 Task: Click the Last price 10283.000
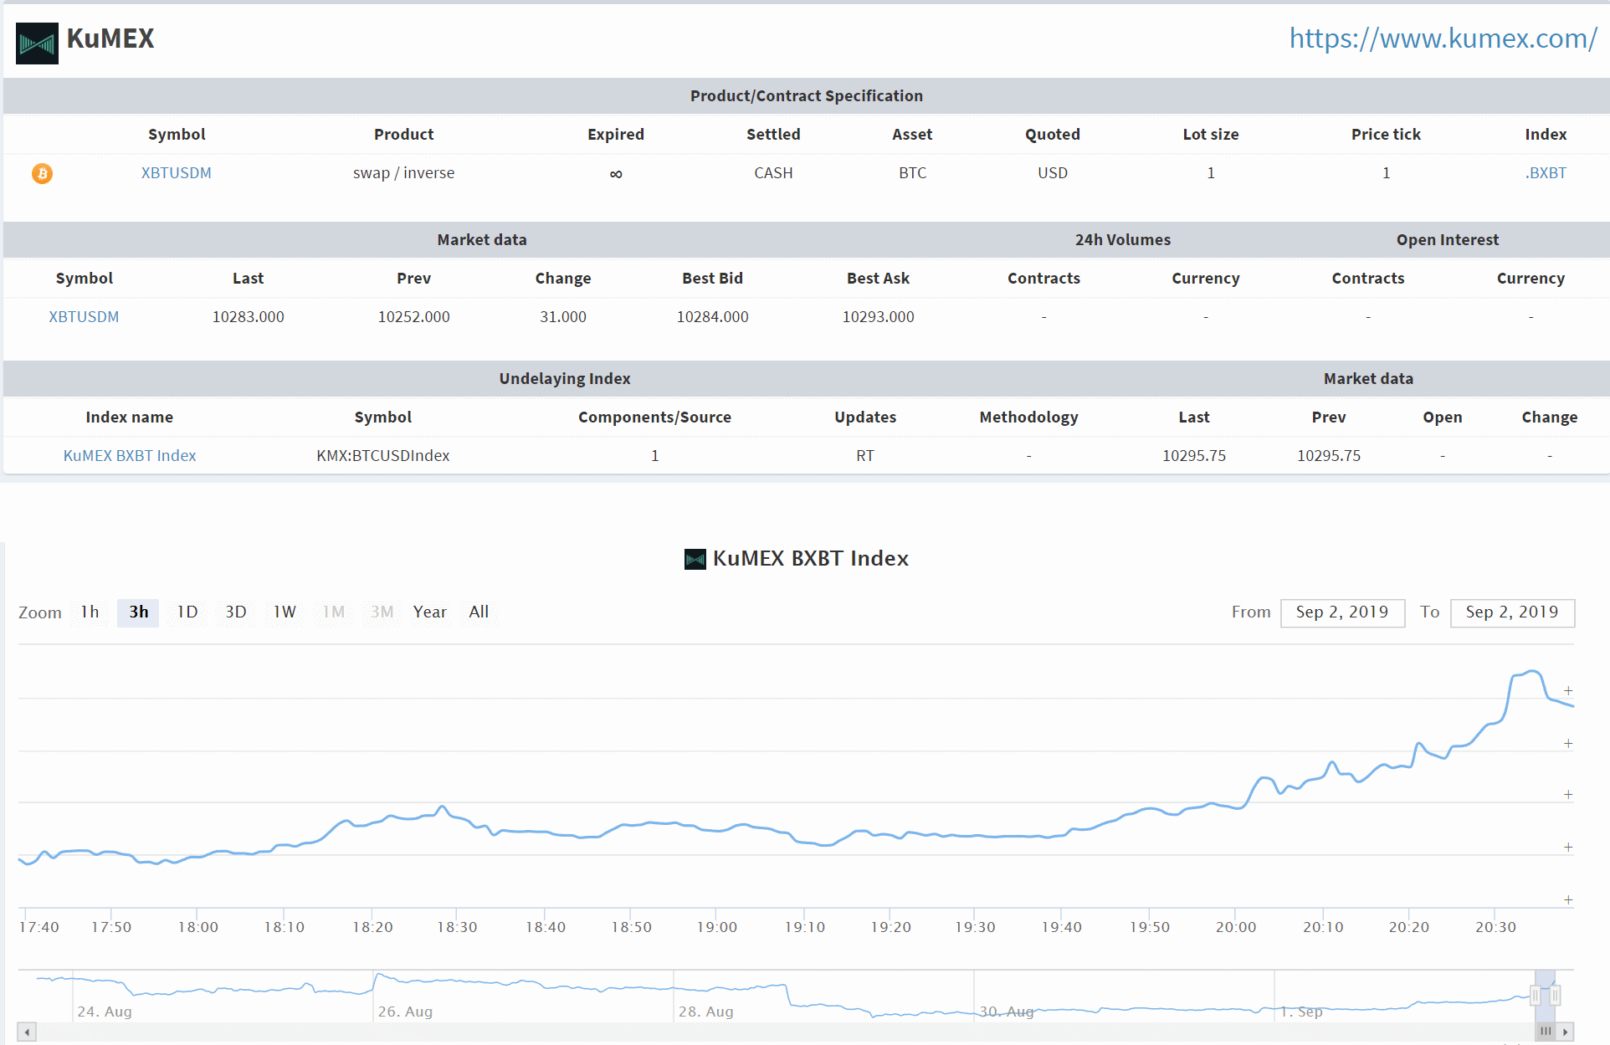[x=249, y=317]
